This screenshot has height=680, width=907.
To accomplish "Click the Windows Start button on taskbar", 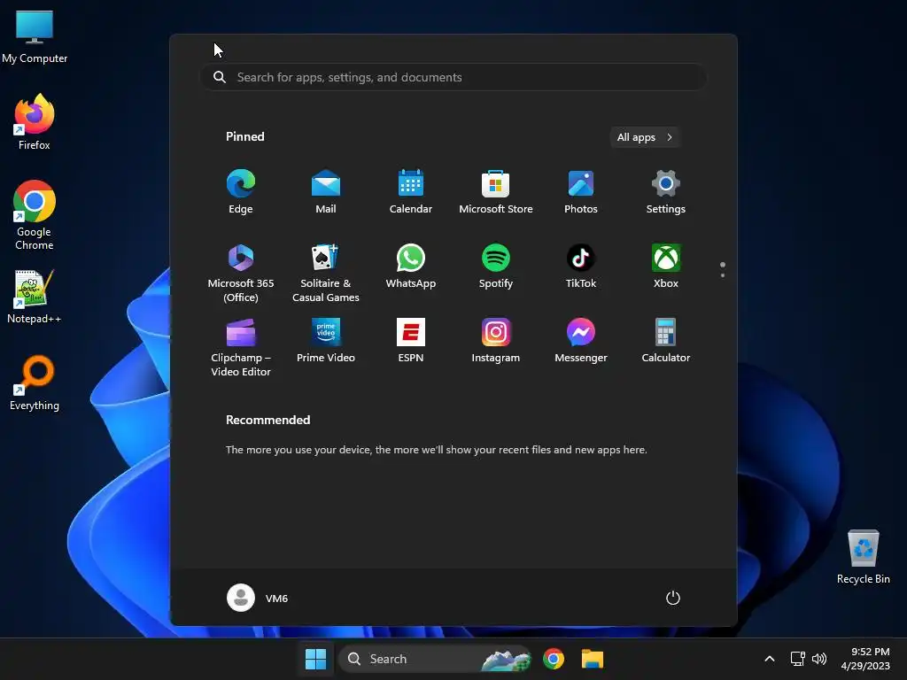I will tap(316, 659).
